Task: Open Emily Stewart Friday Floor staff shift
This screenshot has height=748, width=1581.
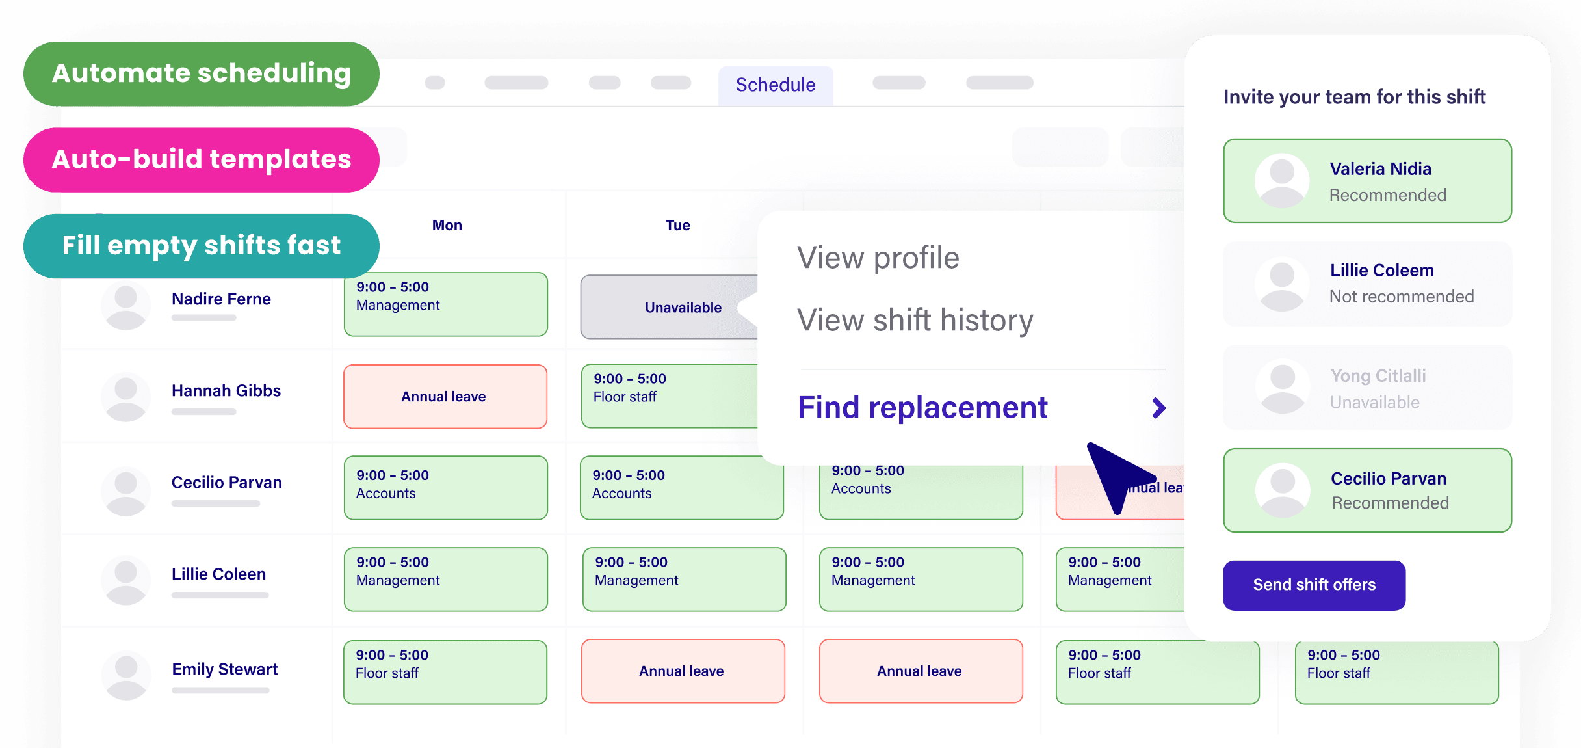Action: [x=1396, y=673]
